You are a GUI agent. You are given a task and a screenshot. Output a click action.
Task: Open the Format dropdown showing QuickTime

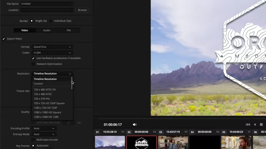coord(52,47)
